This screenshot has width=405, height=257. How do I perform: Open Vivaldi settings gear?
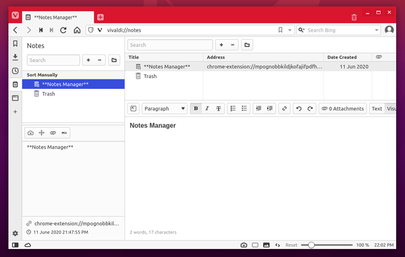click(16, 233)
